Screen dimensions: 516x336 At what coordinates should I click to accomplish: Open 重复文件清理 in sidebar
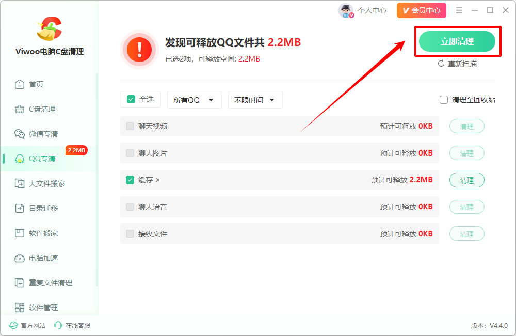[x=49, y=283]
